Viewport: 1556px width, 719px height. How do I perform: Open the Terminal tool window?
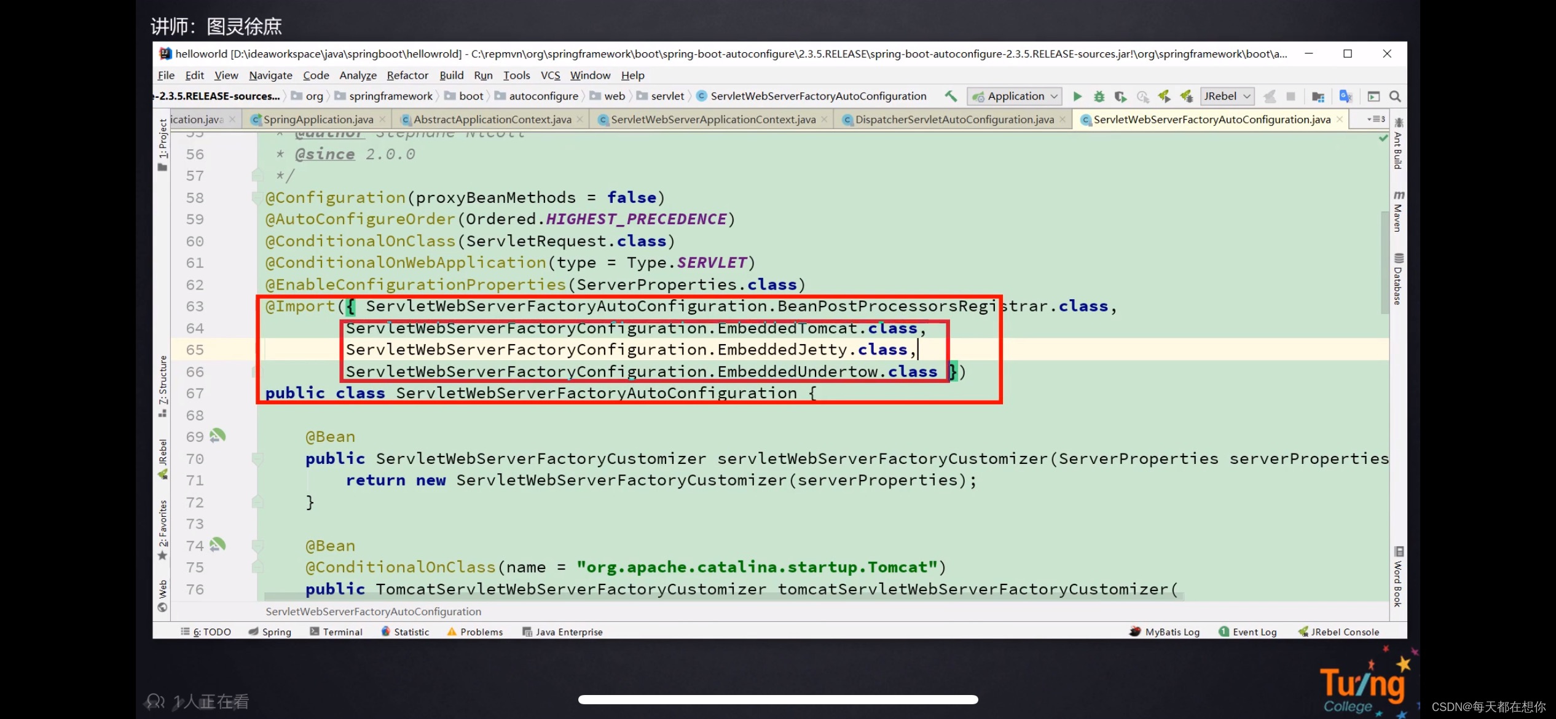(x=336, y=632)
